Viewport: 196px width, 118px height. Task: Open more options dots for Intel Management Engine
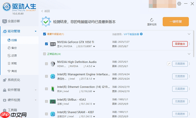(x=189, y=76)
